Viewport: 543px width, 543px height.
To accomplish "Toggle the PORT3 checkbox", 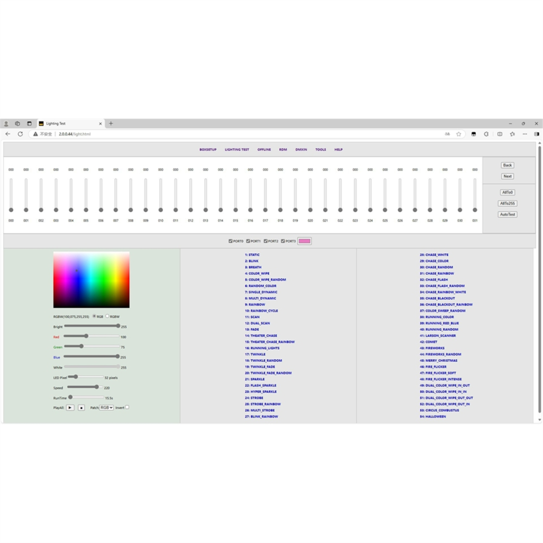I will click(x=283, y=241).
